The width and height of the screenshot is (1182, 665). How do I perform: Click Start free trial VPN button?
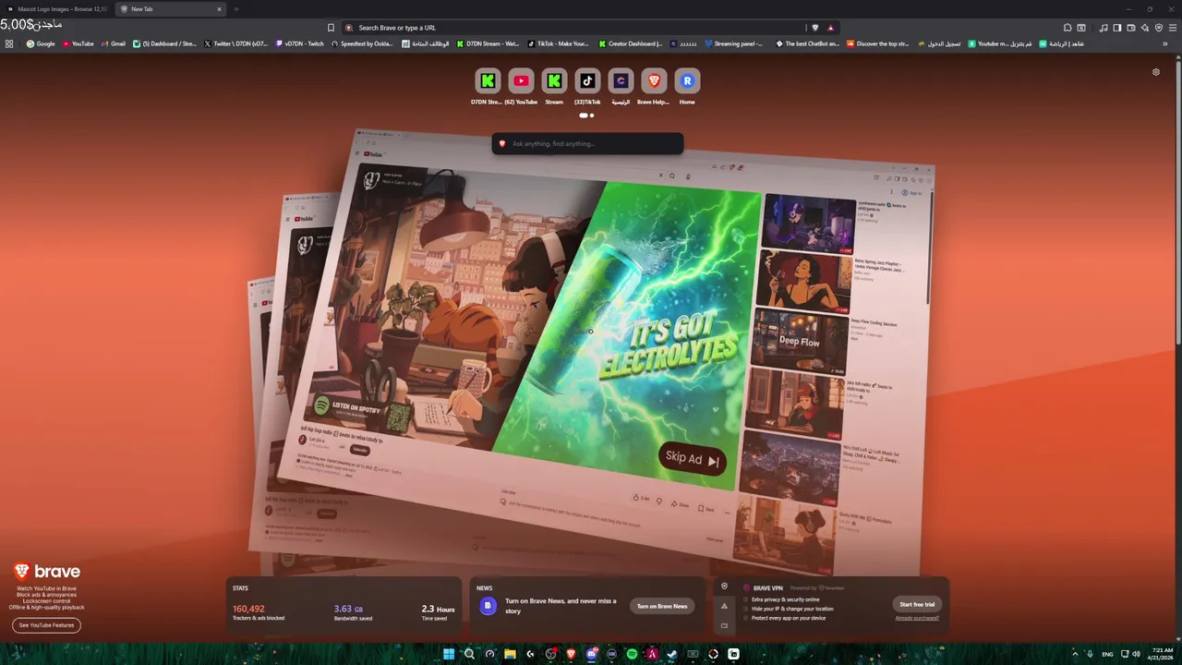(x=917, y=604)
